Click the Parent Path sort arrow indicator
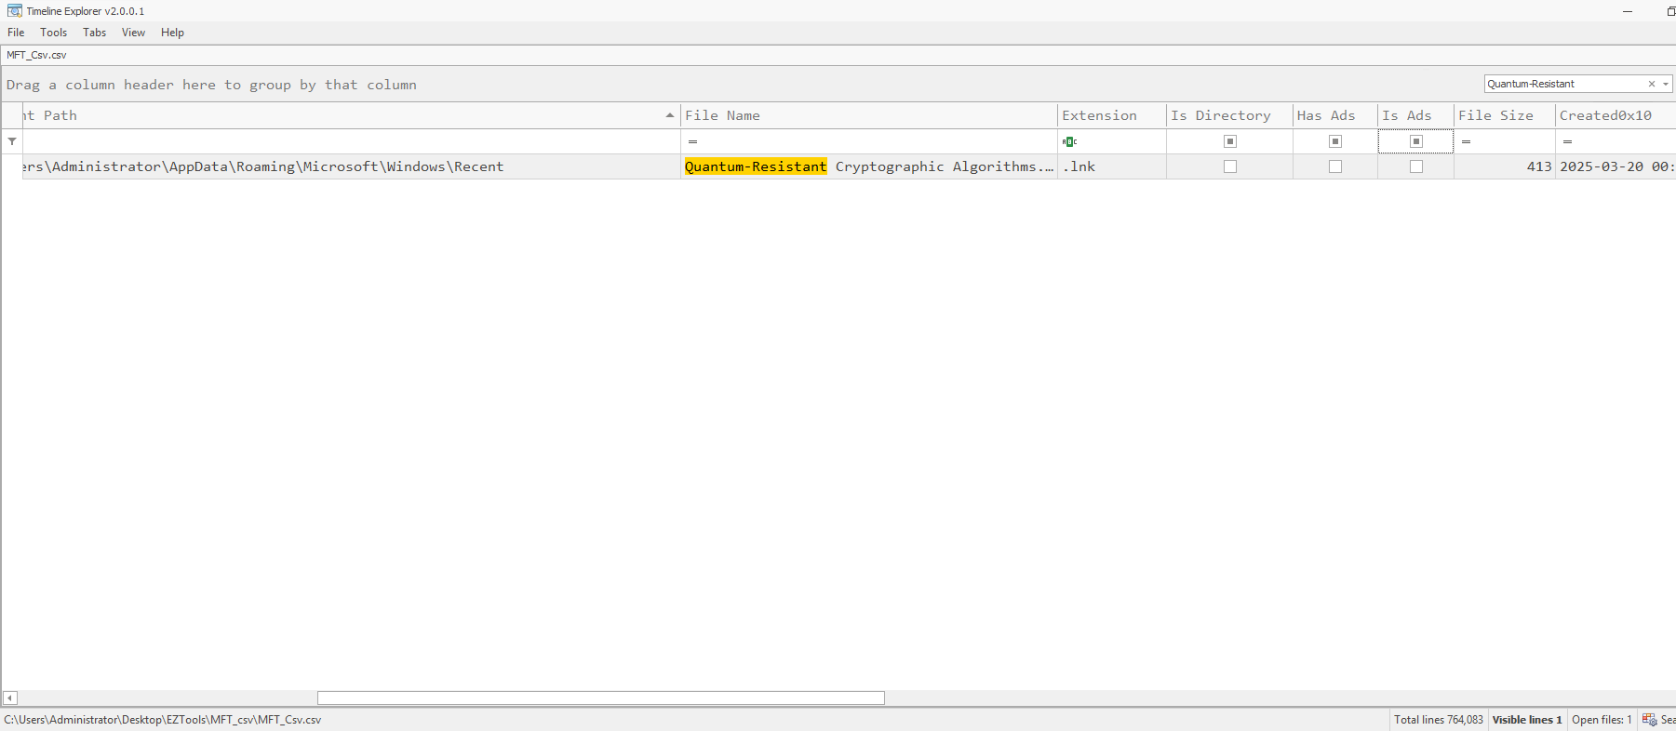The height and width of the screenshot is (731, 1676). (x=669, y=115)
